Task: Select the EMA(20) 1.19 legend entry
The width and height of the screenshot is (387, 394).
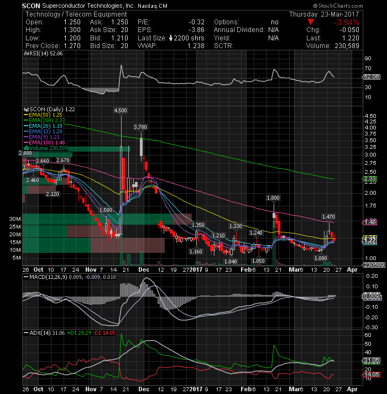Action: point(45,126)
